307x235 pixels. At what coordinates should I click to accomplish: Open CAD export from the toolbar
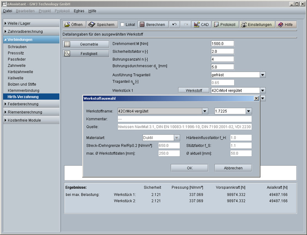pyautogui.click(x=201, y=24)
